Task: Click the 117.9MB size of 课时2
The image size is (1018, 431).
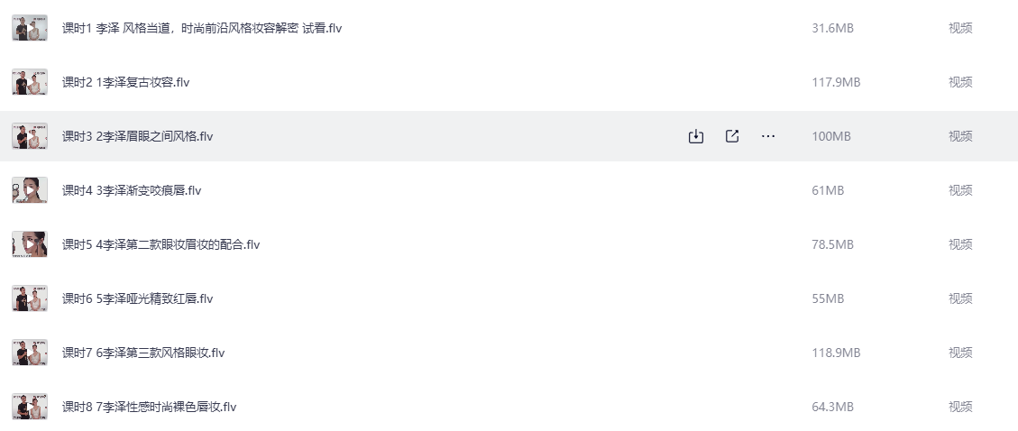Action: pos(836,82)
